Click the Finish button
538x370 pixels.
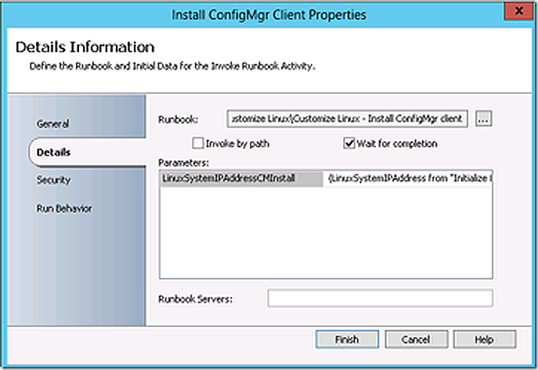point(347,339)
